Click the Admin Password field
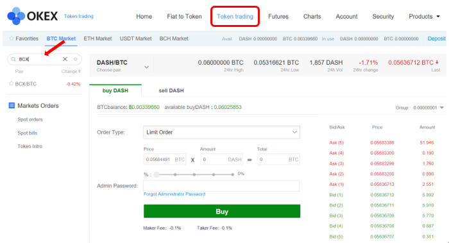The width and height of the screenshot is (449, 243). click(x=221, y=186)
